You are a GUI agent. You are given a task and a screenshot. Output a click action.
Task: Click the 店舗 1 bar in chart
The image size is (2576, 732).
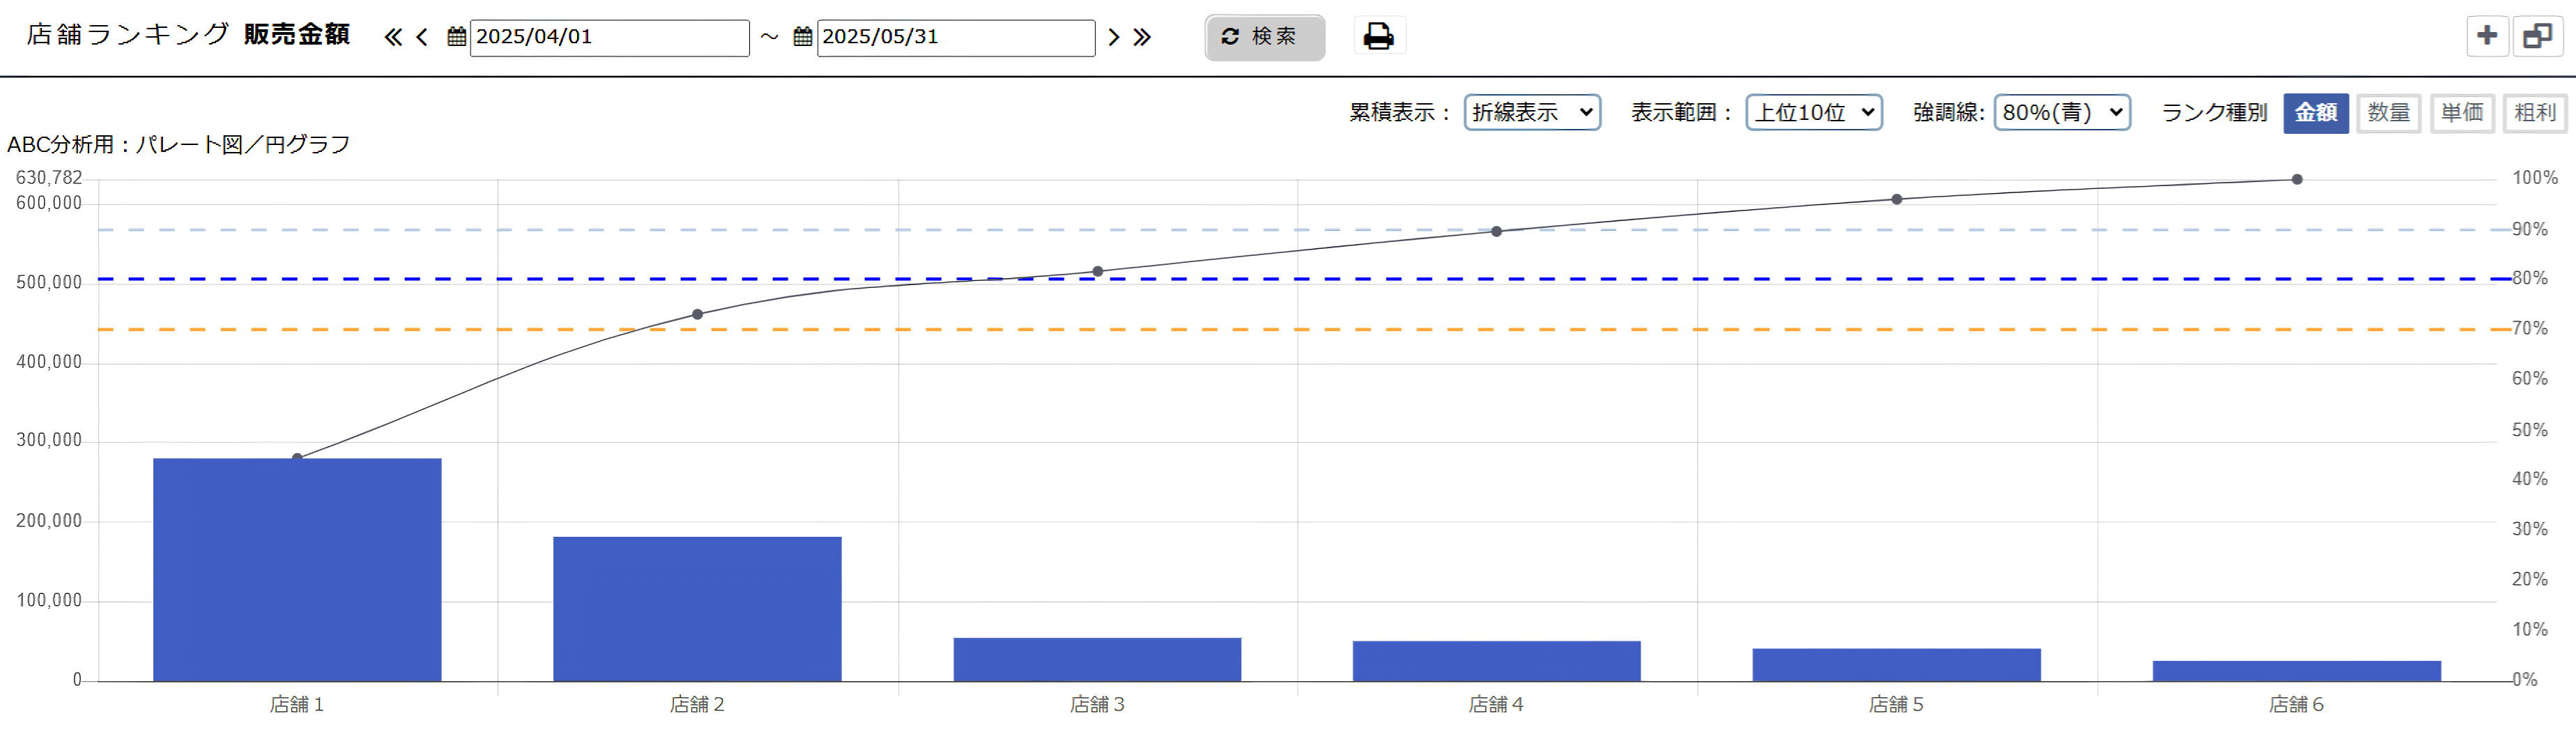pyautogui.click(x=297, y=570)
